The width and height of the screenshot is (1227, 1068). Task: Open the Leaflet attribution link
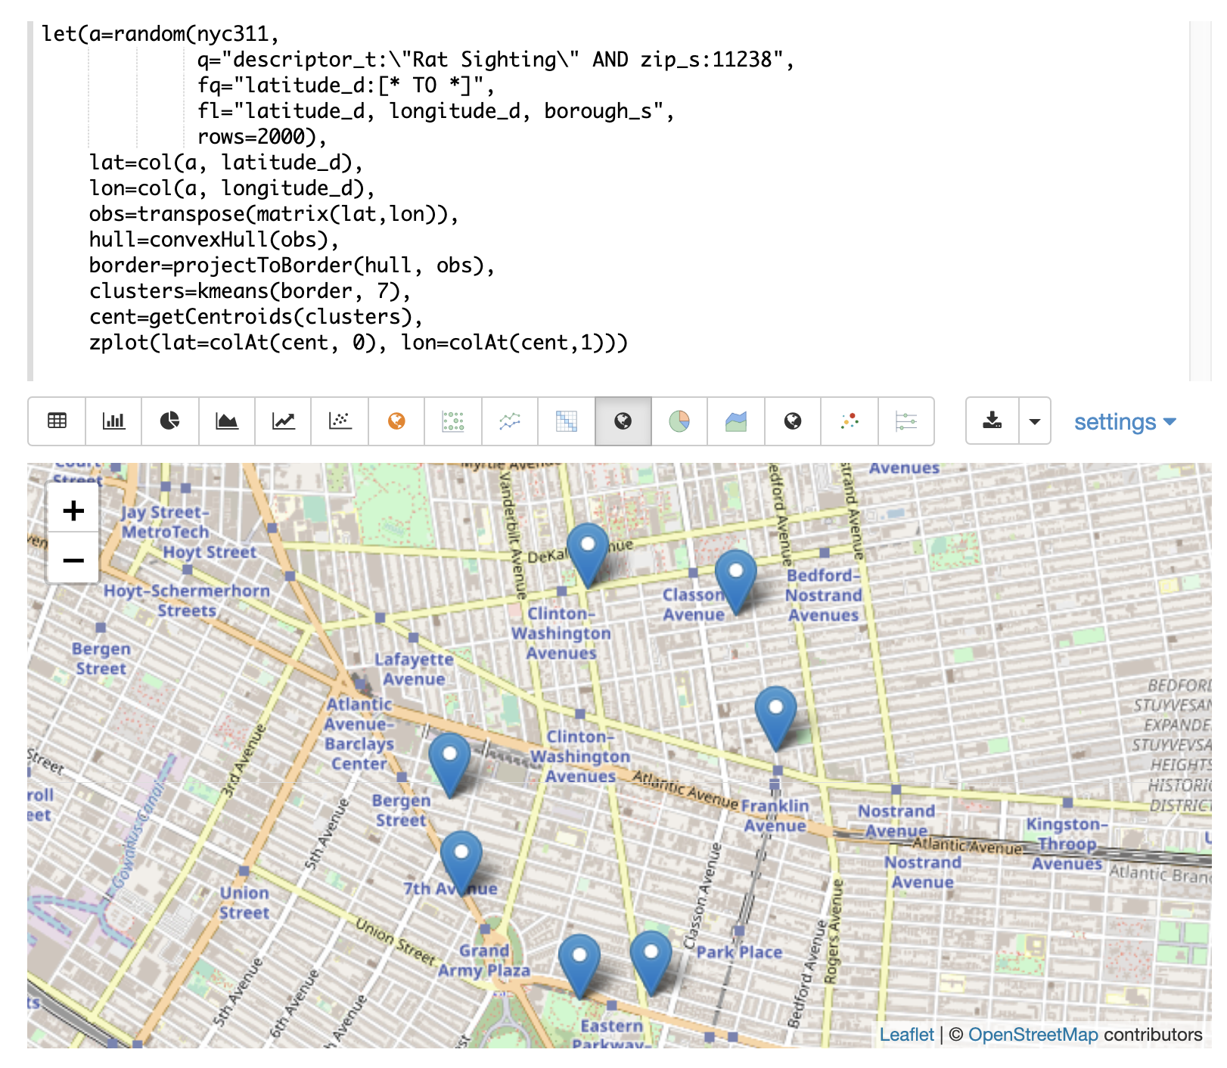point(906,1035)
